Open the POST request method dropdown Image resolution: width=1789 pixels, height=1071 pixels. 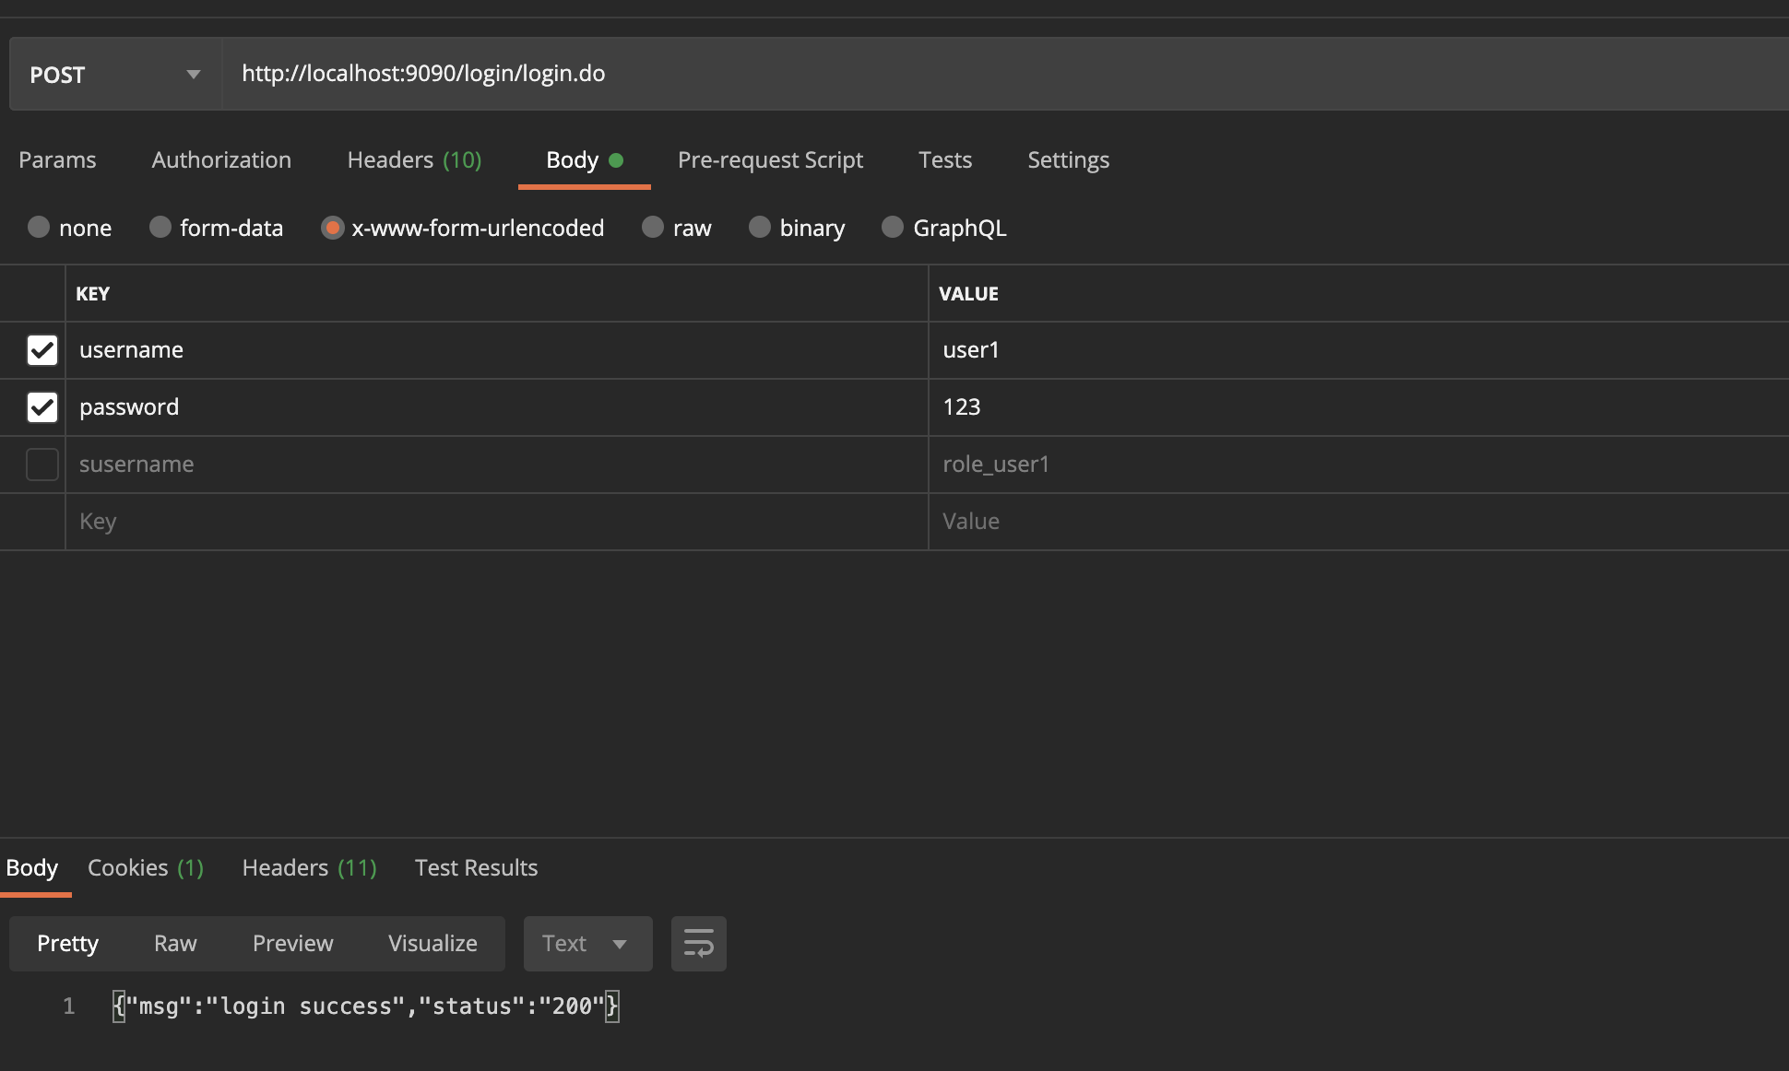(x=113, y=74)
